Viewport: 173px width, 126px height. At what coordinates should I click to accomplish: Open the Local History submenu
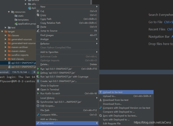click(67, 98)
